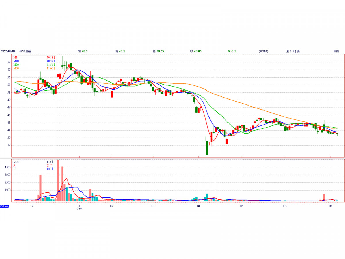Click the volume 118 indicator in header
This screenshot has height=259, width=345.
point(293,51)
